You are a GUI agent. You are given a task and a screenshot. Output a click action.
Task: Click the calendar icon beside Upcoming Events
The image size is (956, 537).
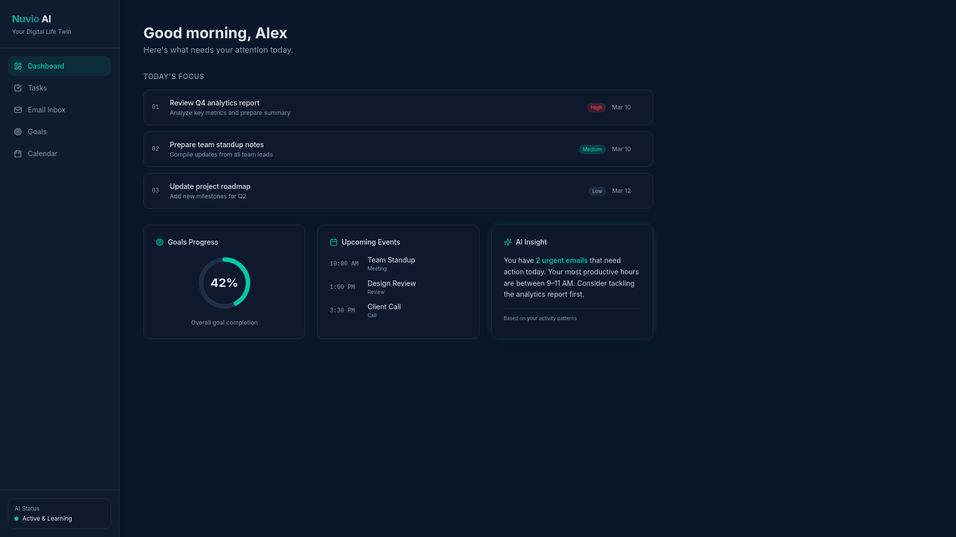tap(334, 242)
